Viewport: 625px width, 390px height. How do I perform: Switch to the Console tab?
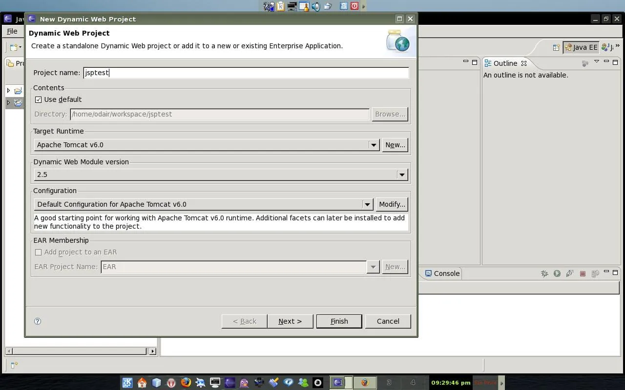442,273
